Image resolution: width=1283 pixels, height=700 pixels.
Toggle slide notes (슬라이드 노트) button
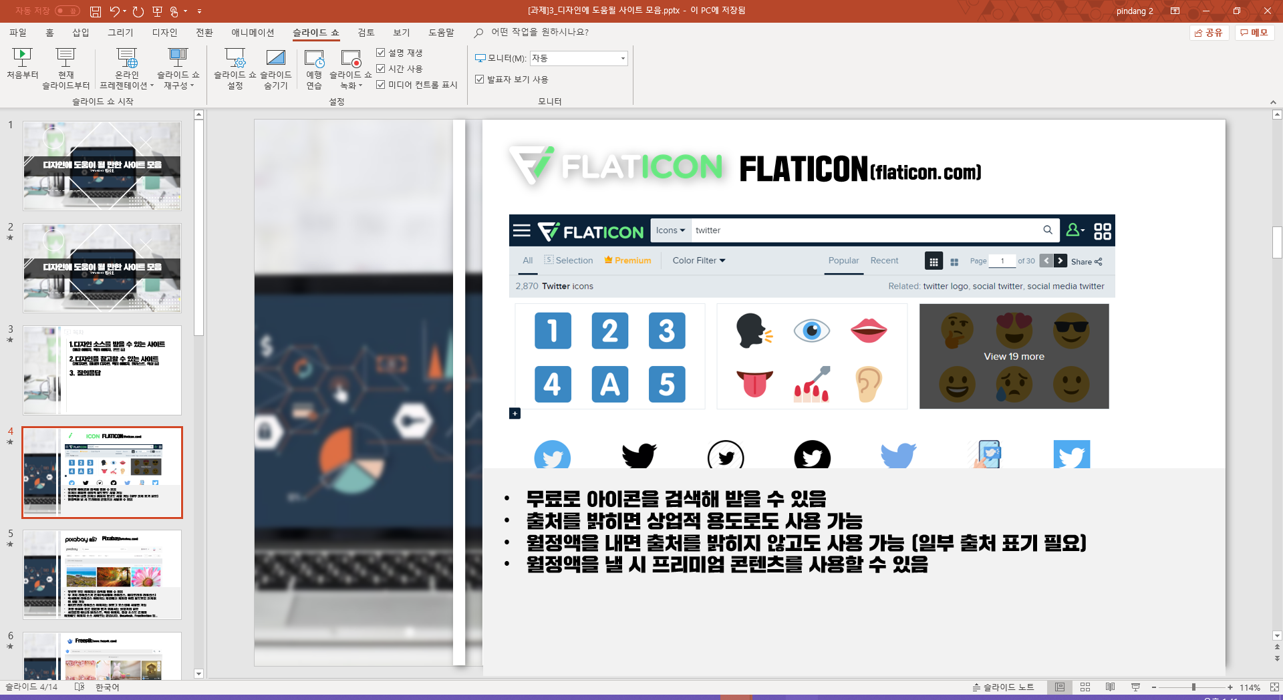(1003, 687)
